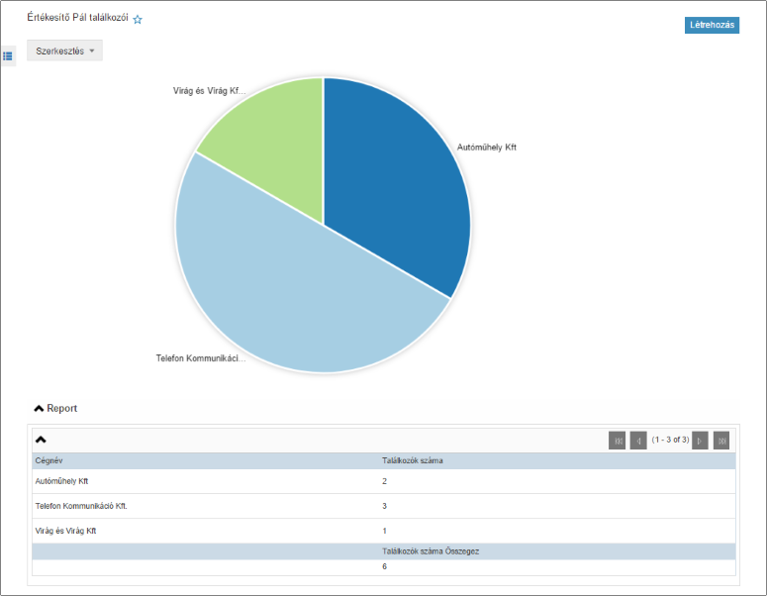This screenshot has width=767, height=596.
Task: Collapse the results table using its chevron
Action: point(42,439)
